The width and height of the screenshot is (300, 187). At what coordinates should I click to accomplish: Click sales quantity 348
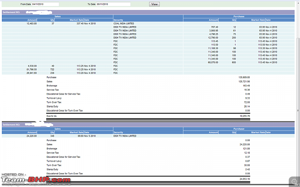[x=52, y=136]
